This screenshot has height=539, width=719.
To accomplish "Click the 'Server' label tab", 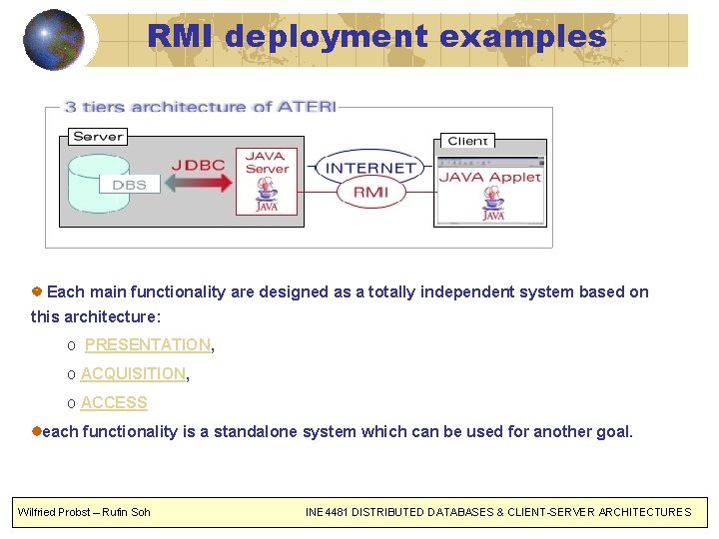I will pyautogui.click(x=98, y=137).
